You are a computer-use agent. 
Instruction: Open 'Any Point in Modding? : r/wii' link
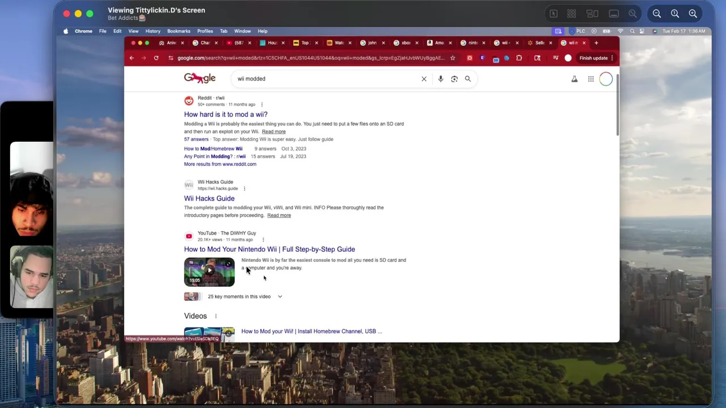(x=215, y=156)
